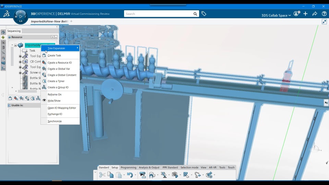
Task: Click the share arrow icon
Action: 315,14
